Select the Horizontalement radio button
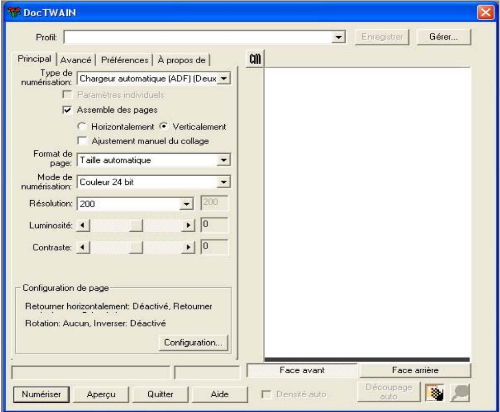Image resolution: width=500 pixels, height=412 pixels. (81, 126)
